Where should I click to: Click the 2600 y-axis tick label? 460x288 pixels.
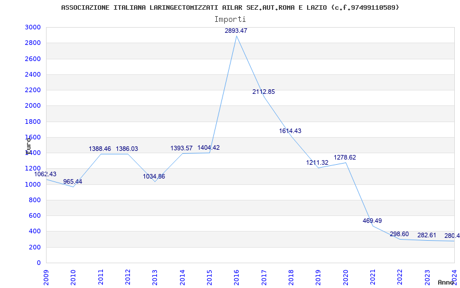[x=33, y=59]
